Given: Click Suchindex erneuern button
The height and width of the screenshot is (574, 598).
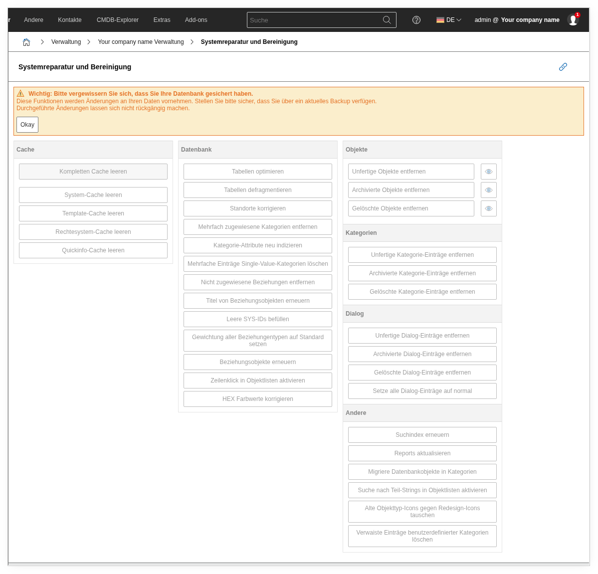Looking at the screenshot, I should pyautogui.click(x=422, y=435).
